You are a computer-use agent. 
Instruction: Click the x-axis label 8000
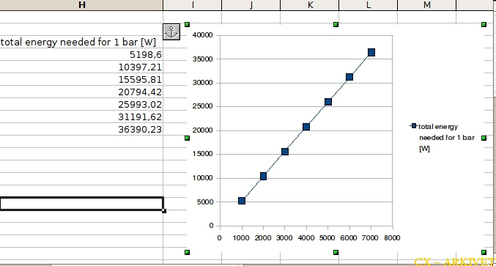(392, 238)
